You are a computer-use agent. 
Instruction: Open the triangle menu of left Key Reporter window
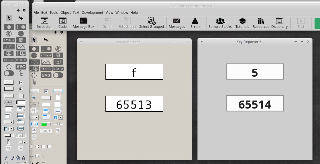click(81, 42)
